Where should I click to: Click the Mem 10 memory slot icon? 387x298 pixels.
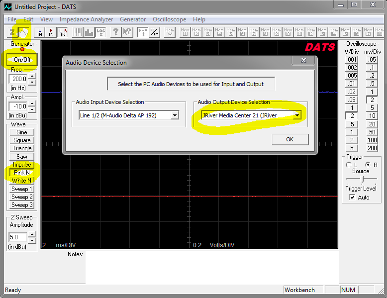pyautogui.click(x=288, y=32)
